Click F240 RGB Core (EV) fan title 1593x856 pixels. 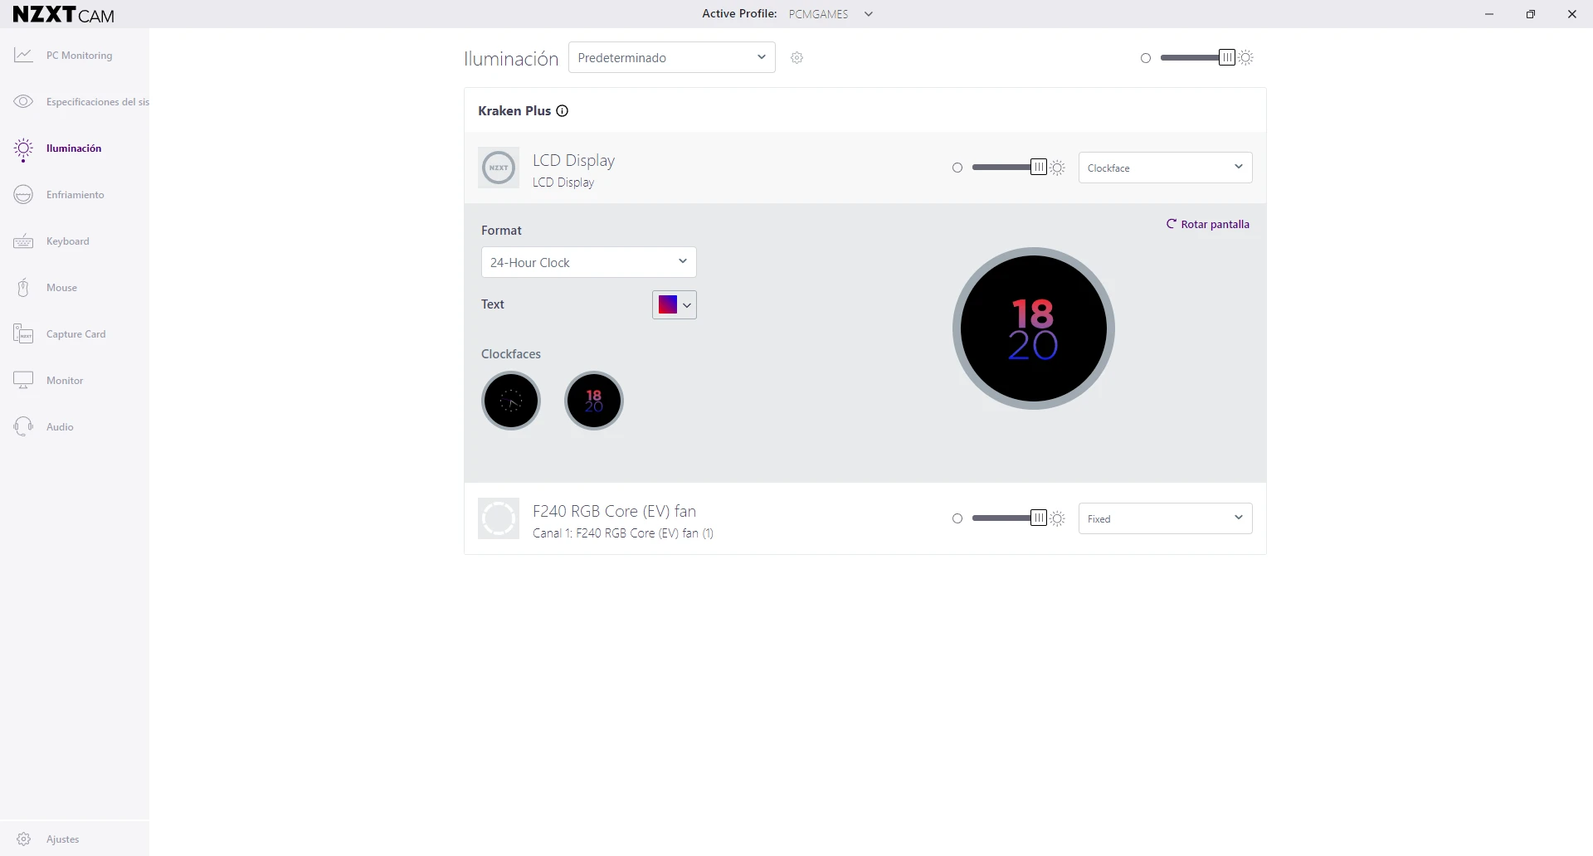point(614,511)
